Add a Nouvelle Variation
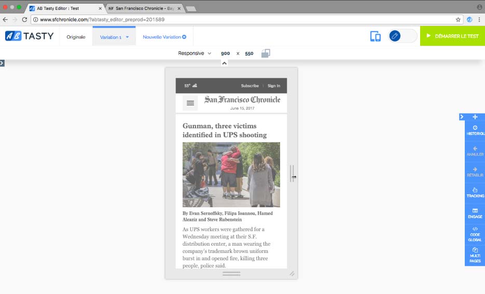Viewport: 485px width, 294px height. (x=164, y=37)
